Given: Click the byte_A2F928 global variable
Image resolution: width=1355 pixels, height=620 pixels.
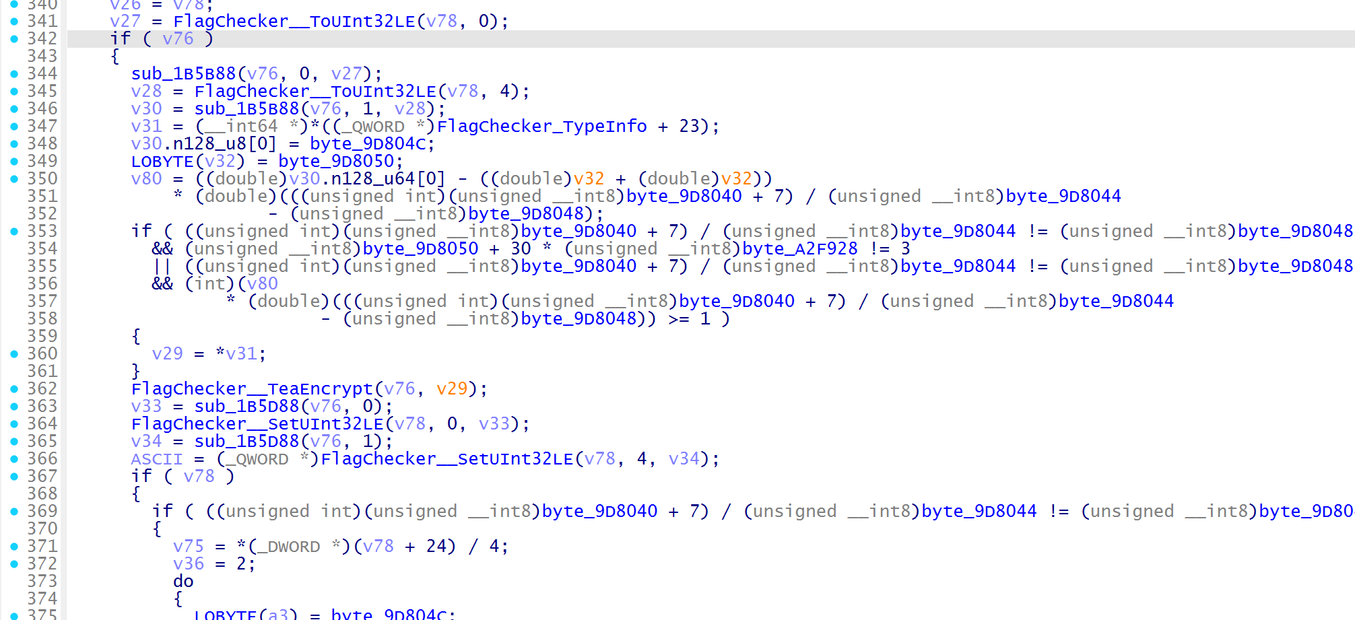Looking at the screenshot, I should point(799,249).
